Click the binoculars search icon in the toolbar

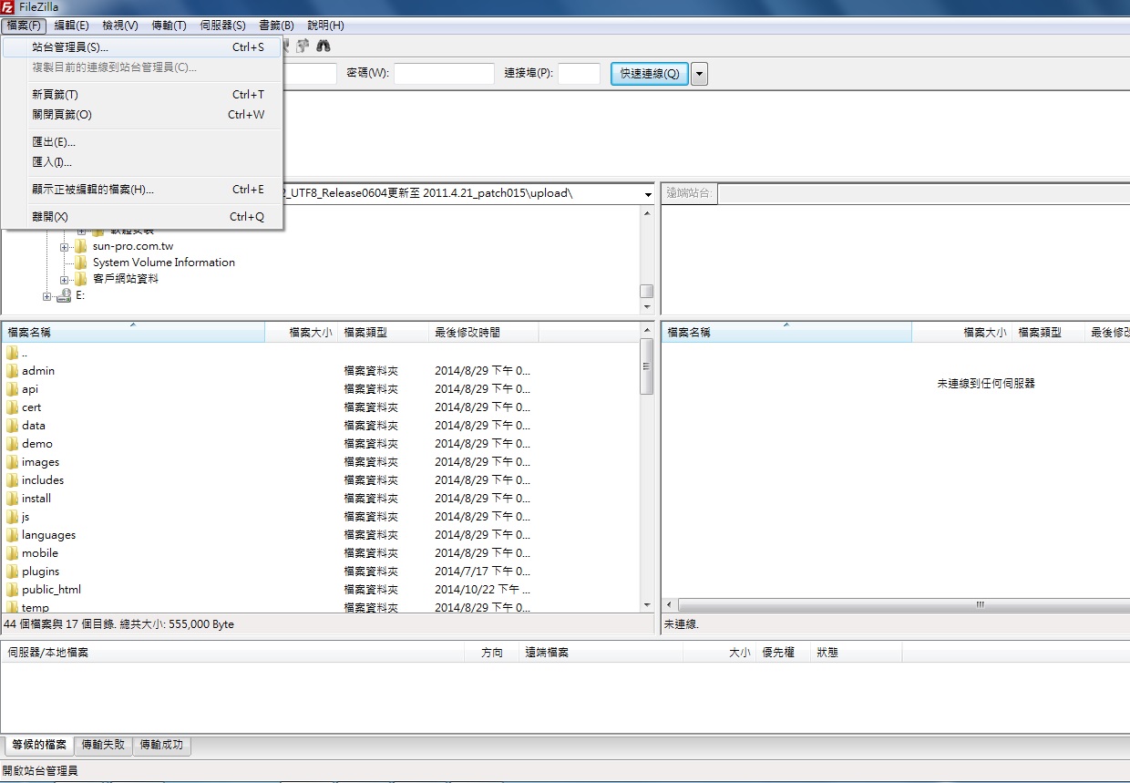tap(324, 46)
